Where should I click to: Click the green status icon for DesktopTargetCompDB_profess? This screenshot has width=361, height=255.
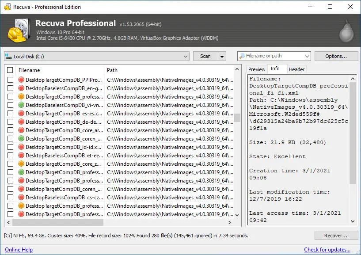coord(21,172)
